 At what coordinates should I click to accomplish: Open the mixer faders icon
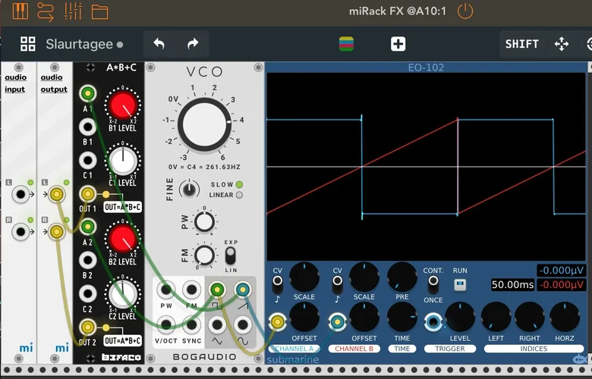pyautogui.click(x=73, y=11)
